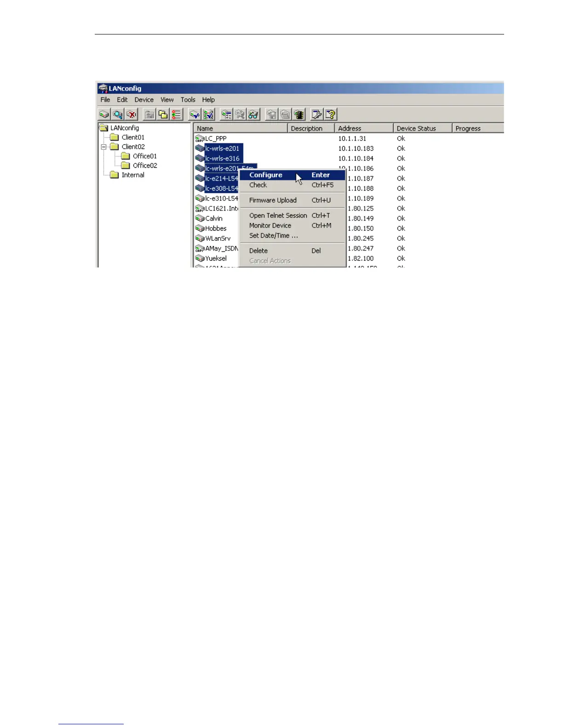The image size is (563, 728).
Task: Click the wrench options toolbar icon
Action: [x=316, y=114]
